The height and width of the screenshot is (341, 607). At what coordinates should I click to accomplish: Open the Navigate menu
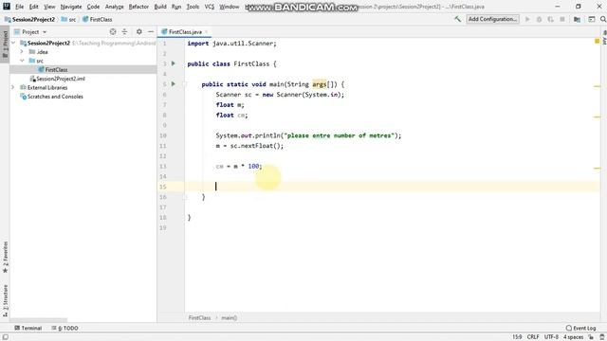click(x=71, y=7)
